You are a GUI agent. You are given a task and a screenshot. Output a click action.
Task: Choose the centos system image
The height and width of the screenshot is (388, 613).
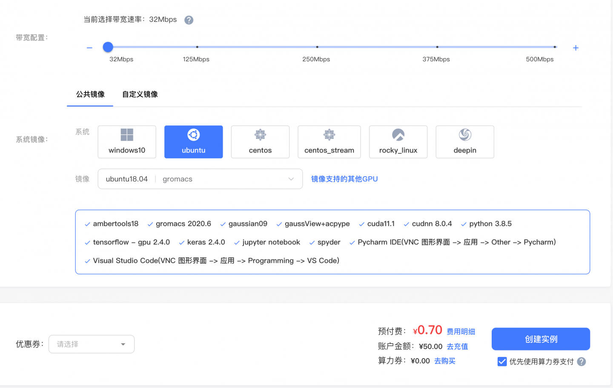tap(260, 142)
